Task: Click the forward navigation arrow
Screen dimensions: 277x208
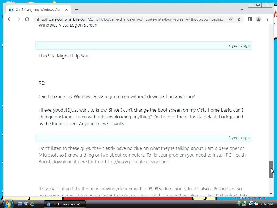Action: tap(18, 19)
